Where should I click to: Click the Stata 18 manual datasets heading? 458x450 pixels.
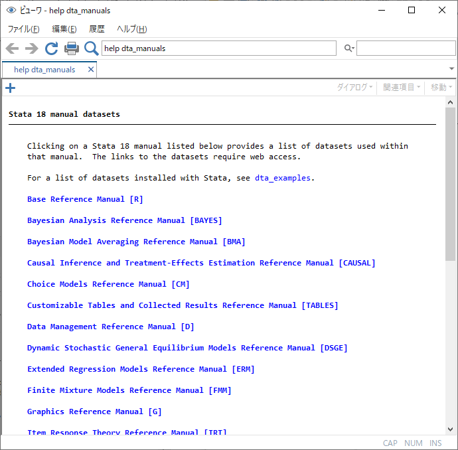(x=64, y=114)
